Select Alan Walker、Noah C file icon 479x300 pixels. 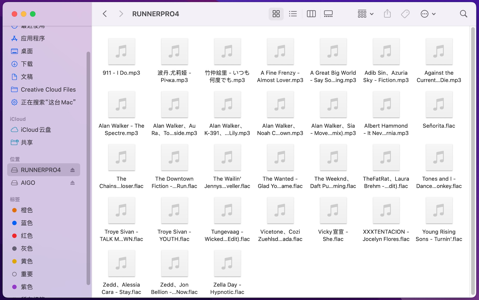coord(280,104)
